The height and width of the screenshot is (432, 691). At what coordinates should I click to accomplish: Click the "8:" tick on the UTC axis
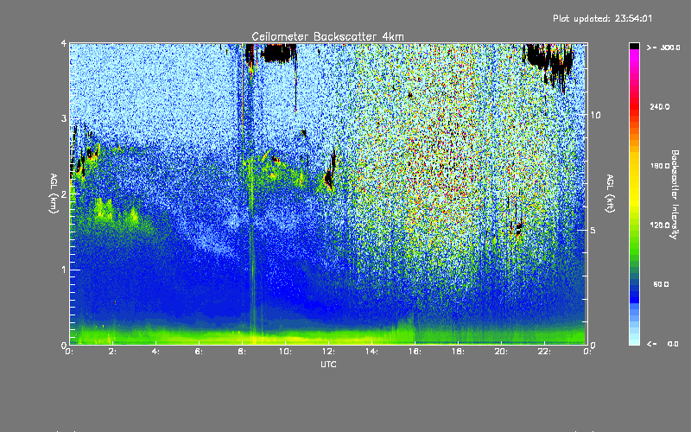[242, 352]
